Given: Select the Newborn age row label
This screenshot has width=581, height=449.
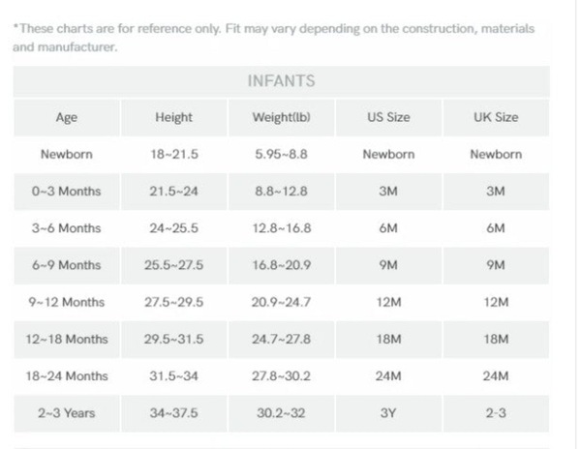Looking at the screenshot, I should pyautogui.click(x=67, y=155).
